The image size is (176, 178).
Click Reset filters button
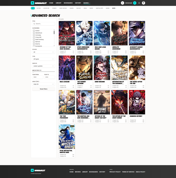(44, 89)
